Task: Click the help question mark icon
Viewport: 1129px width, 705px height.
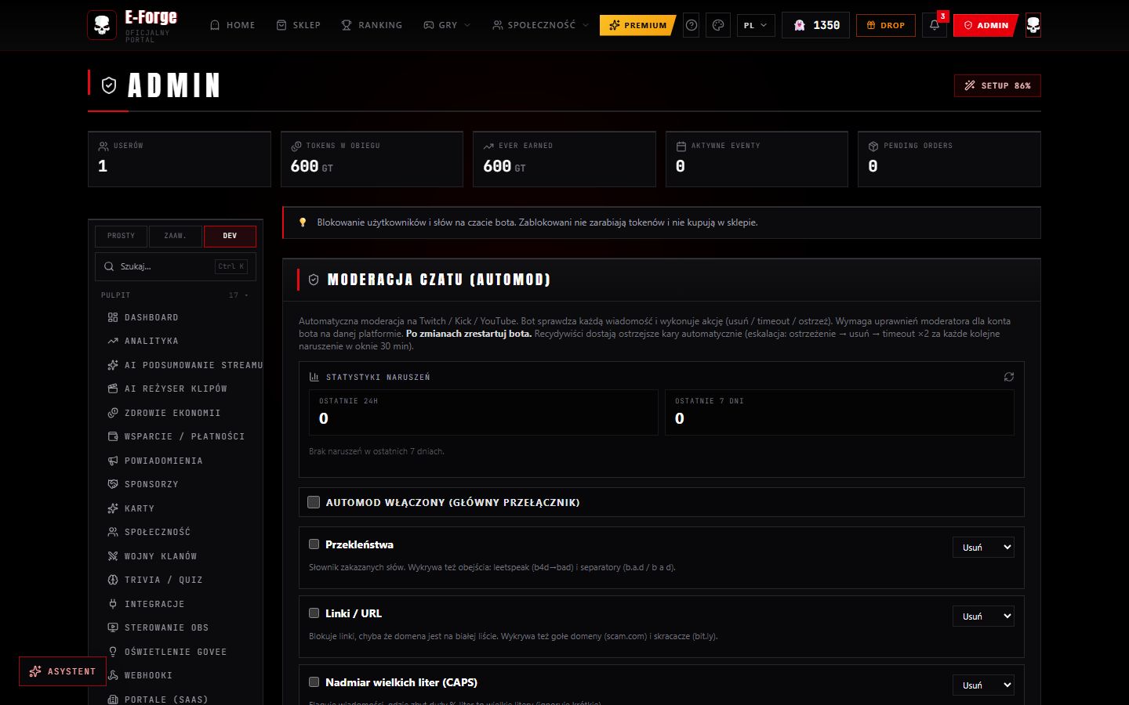Action: tap(692, 25)
